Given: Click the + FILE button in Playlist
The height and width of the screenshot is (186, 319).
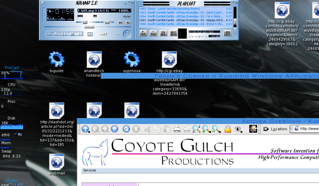Looking at the screenshot, I should [143, 33].
